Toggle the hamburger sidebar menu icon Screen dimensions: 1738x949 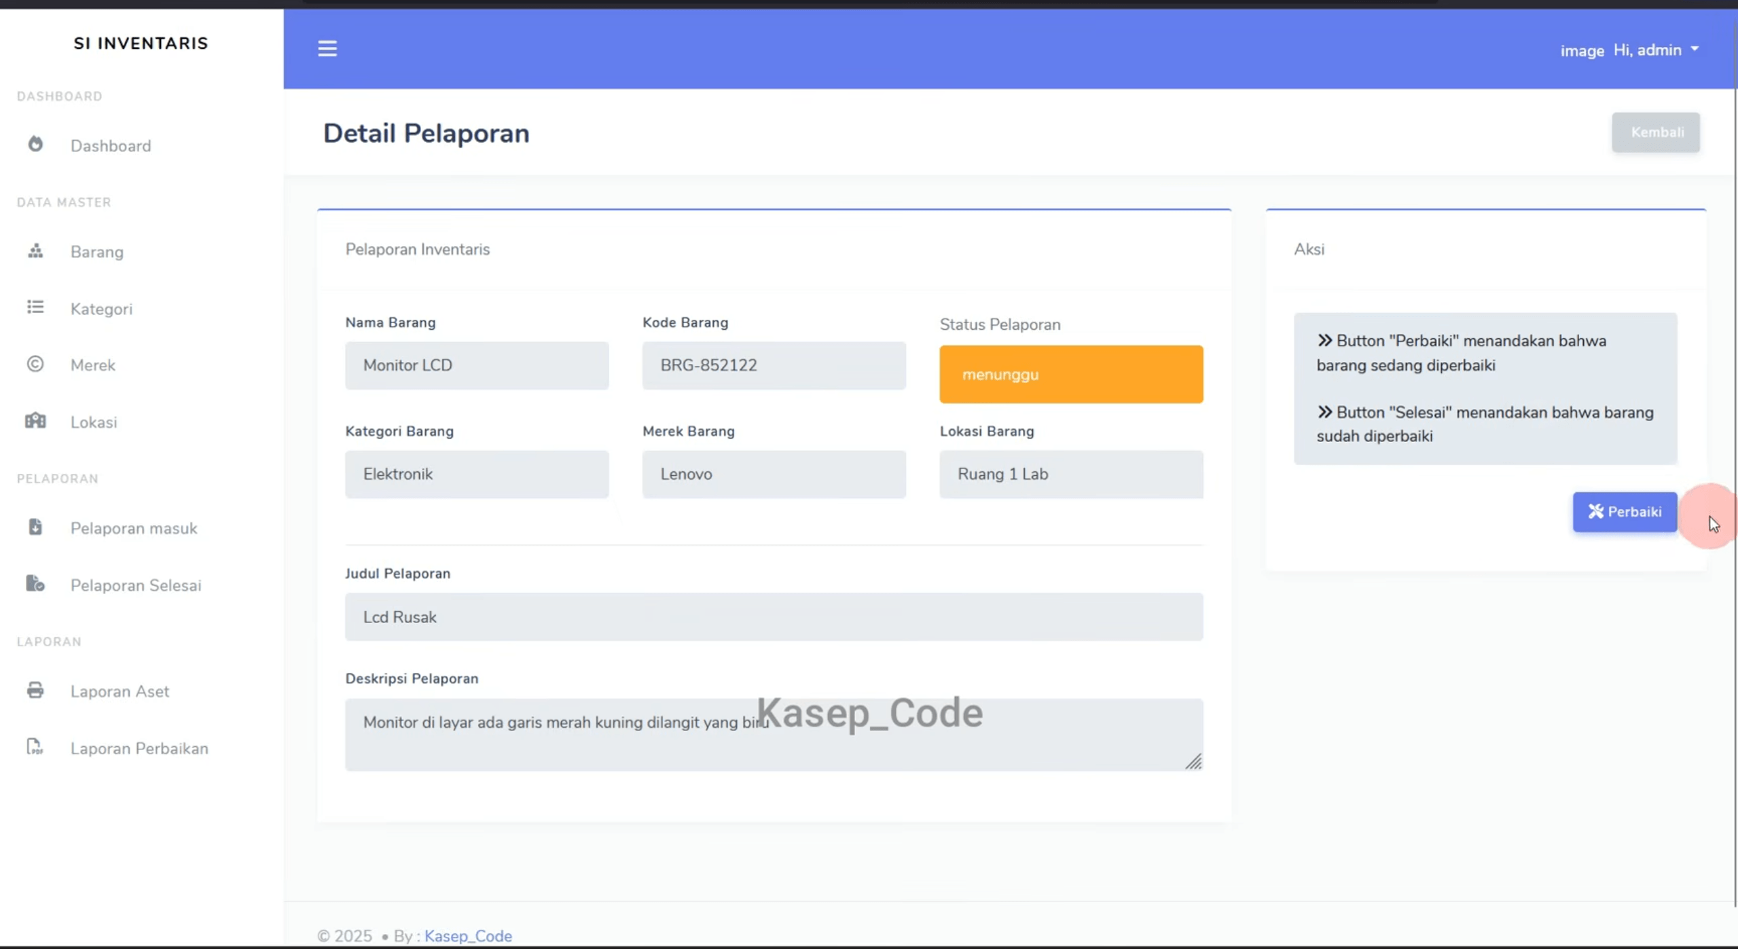(x=327, y=48)
